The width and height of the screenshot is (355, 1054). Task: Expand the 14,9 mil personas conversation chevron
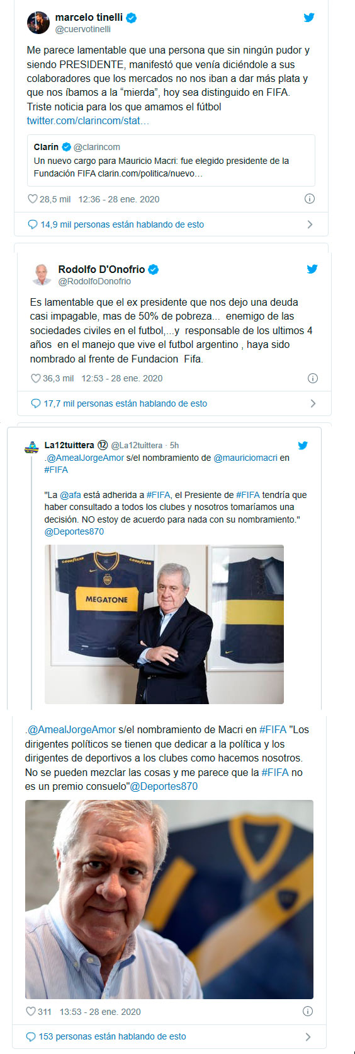pos(310,224)
